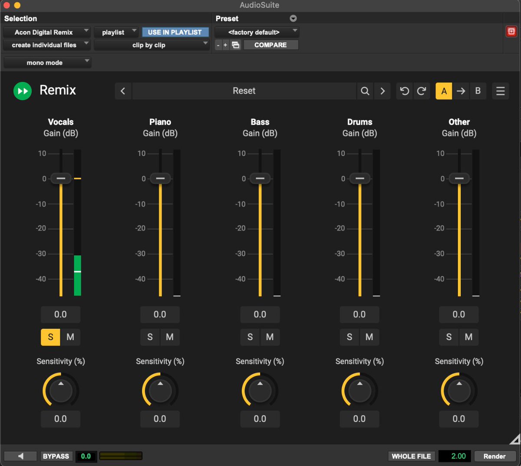Click the red target icon in the top right

click(x=511, y=31)
